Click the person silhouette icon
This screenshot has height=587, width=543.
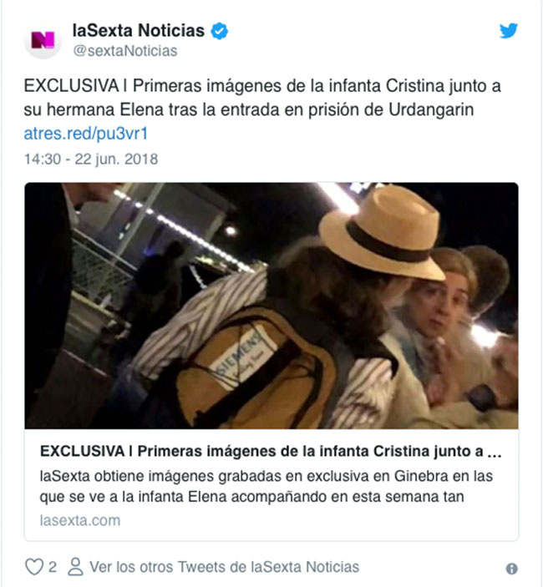(x=75, y=566)
